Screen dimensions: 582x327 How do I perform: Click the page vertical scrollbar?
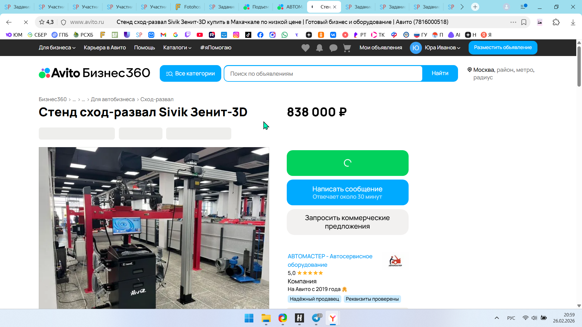point(579,67)
